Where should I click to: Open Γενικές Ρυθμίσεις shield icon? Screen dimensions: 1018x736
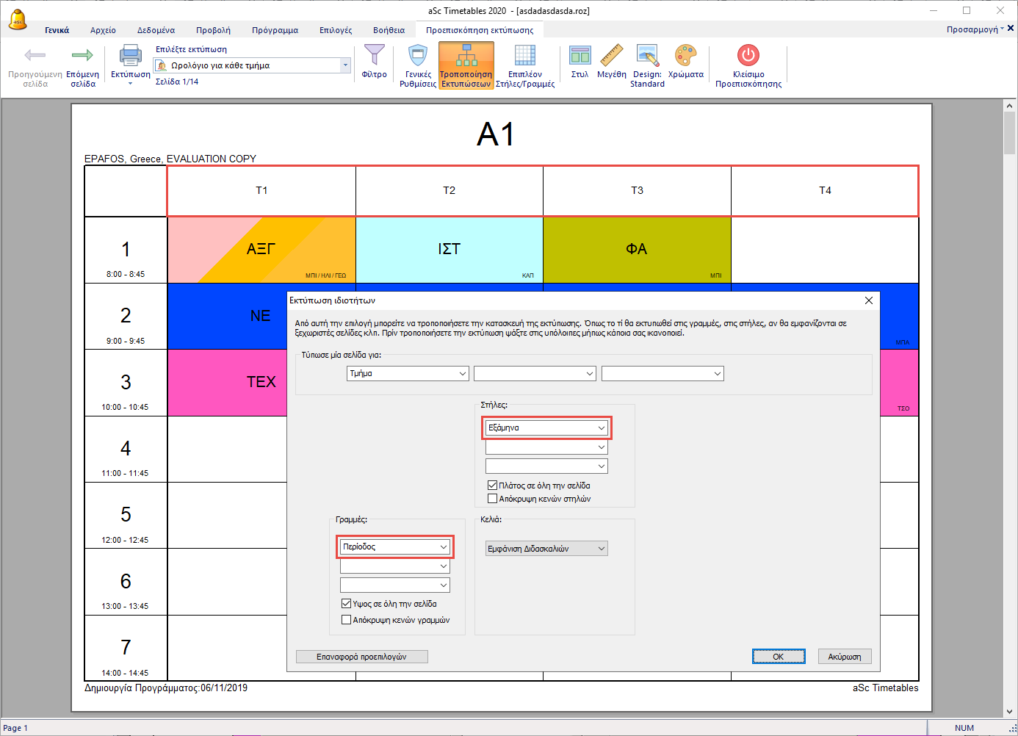coord(418,57)
